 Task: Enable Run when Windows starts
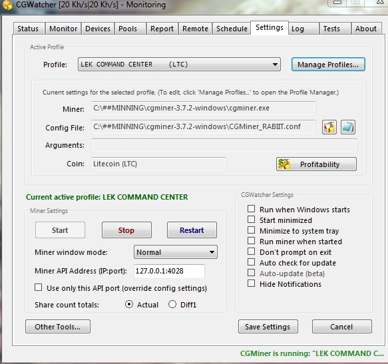click(251, 209)
